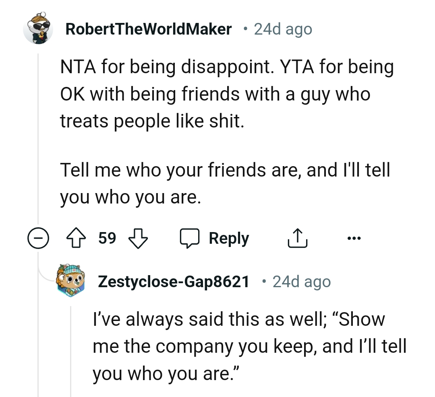This screenshot has height=397, width=435.
Task: Open Zestyclose-Gap8621's profile via username
Action: click(173, 282)
